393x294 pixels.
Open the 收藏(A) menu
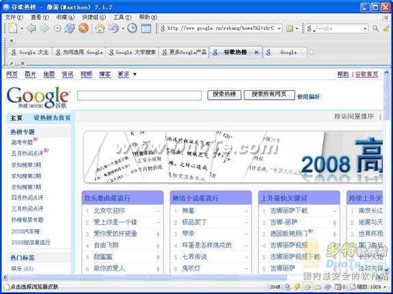[x=66, y=17]
